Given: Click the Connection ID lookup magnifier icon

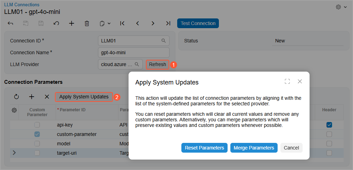Looking at the screenshot, I should coord(164,41).
